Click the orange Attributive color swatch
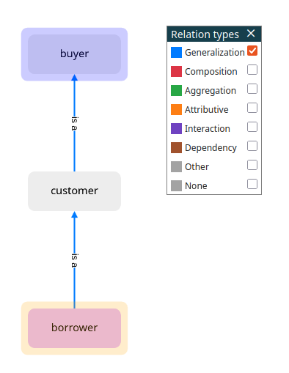 point(176,110)
